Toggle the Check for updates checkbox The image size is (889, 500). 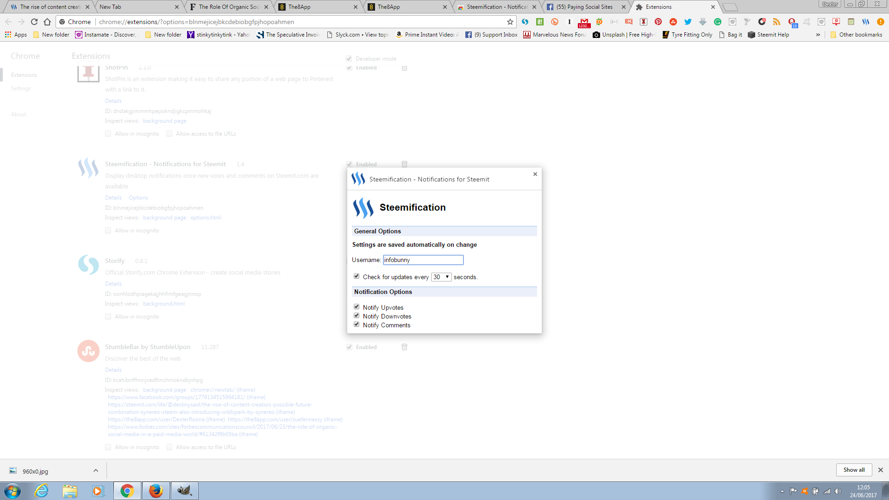click(x=357, y=276)
